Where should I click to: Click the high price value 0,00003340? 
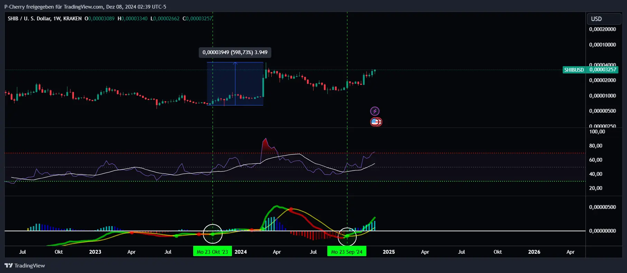point(134,19)
